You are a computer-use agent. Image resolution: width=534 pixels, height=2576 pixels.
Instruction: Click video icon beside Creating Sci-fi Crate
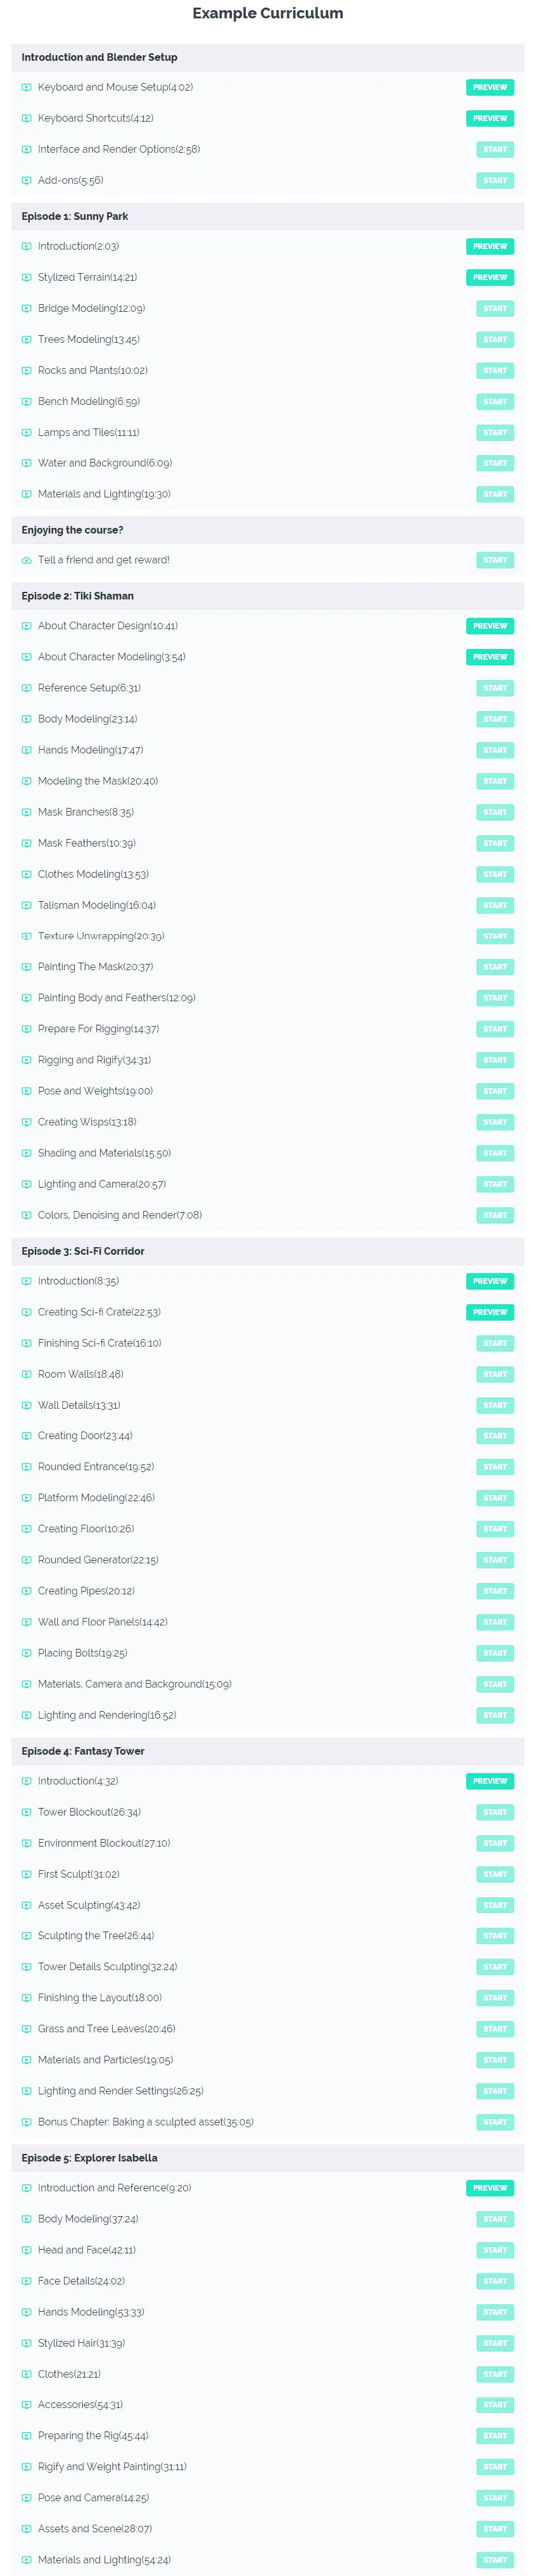coord(27,1312)
